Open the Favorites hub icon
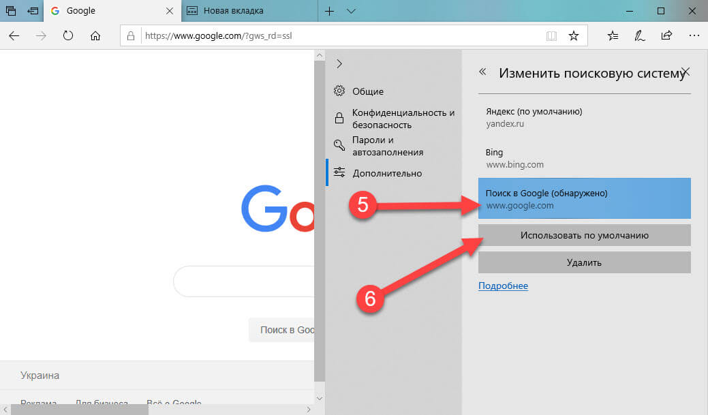The height and width of the screenshot is (415, 708). (x=613, y=35)
